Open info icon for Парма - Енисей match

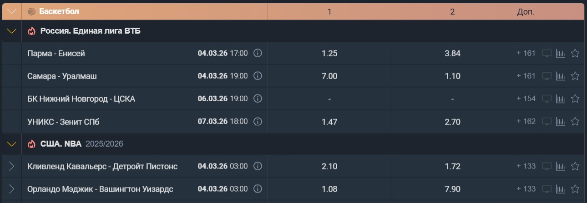pos(258,53)
